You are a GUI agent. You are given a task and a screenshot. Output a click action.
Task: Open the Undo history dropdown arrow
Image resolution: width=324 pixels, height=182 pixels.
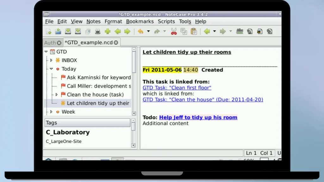click(148, 31)
